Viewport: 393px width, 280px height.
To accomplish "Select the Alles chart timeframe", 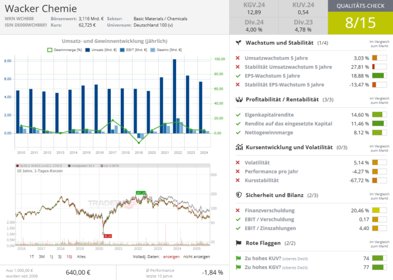I will [81, 257].
